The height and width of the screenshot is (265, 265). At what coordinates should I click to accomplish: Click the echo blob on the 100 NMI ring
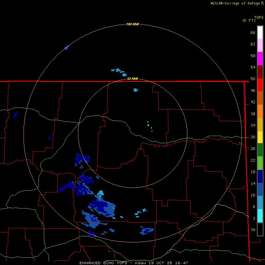(67, 48)
